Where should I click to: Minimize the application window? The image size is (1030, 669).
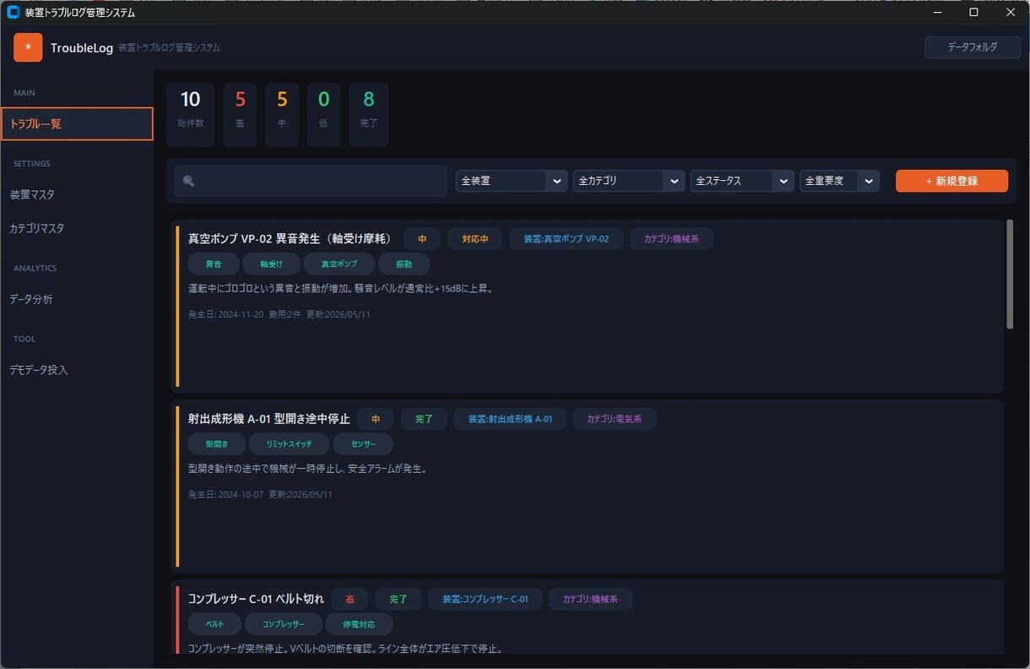937,13
